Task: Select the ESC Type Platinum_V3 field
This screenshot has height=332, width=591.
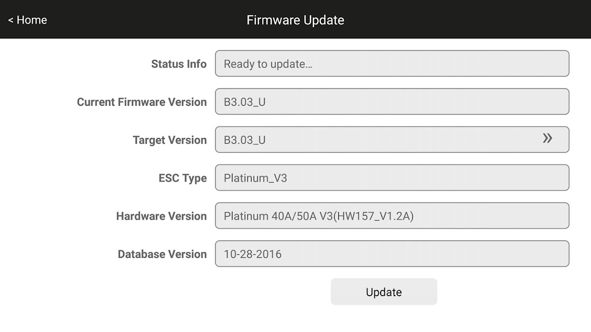Action: point(392,177)
